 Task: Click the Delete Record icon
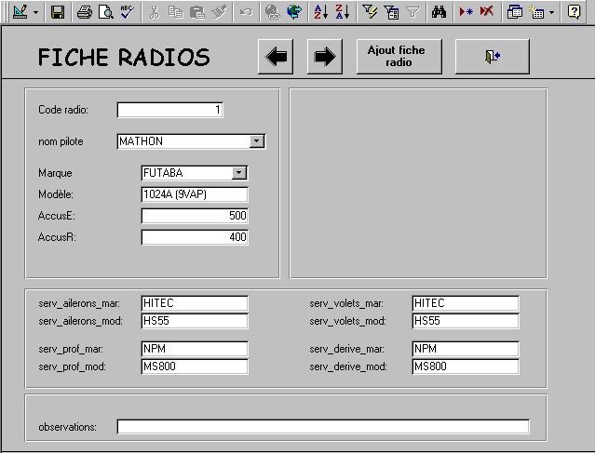pos(487,12)
